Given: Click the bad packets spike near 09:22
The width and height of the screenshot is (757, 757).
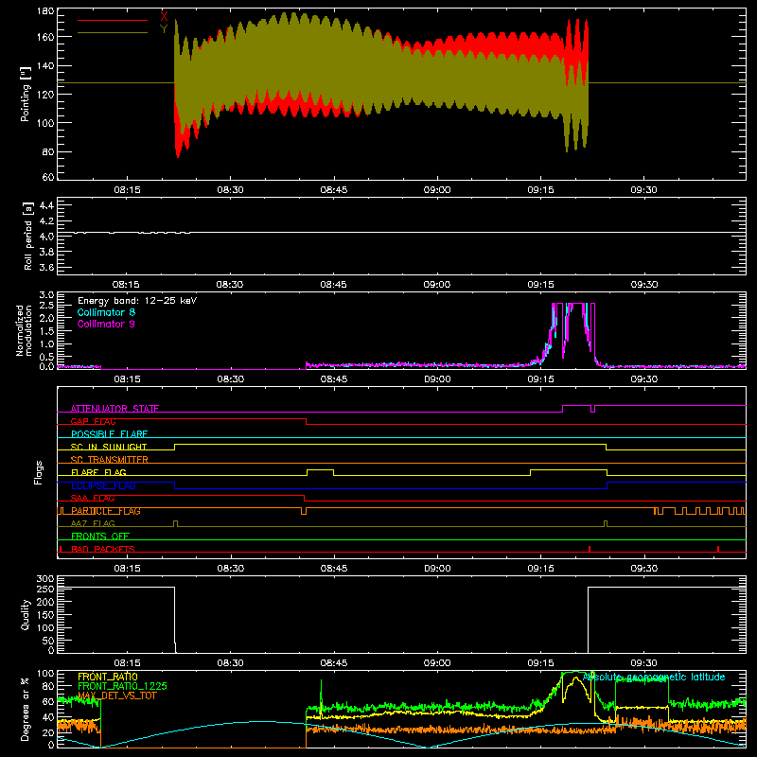Looking at the screenshot, I should pyautogui.click(x=590, y=549).
